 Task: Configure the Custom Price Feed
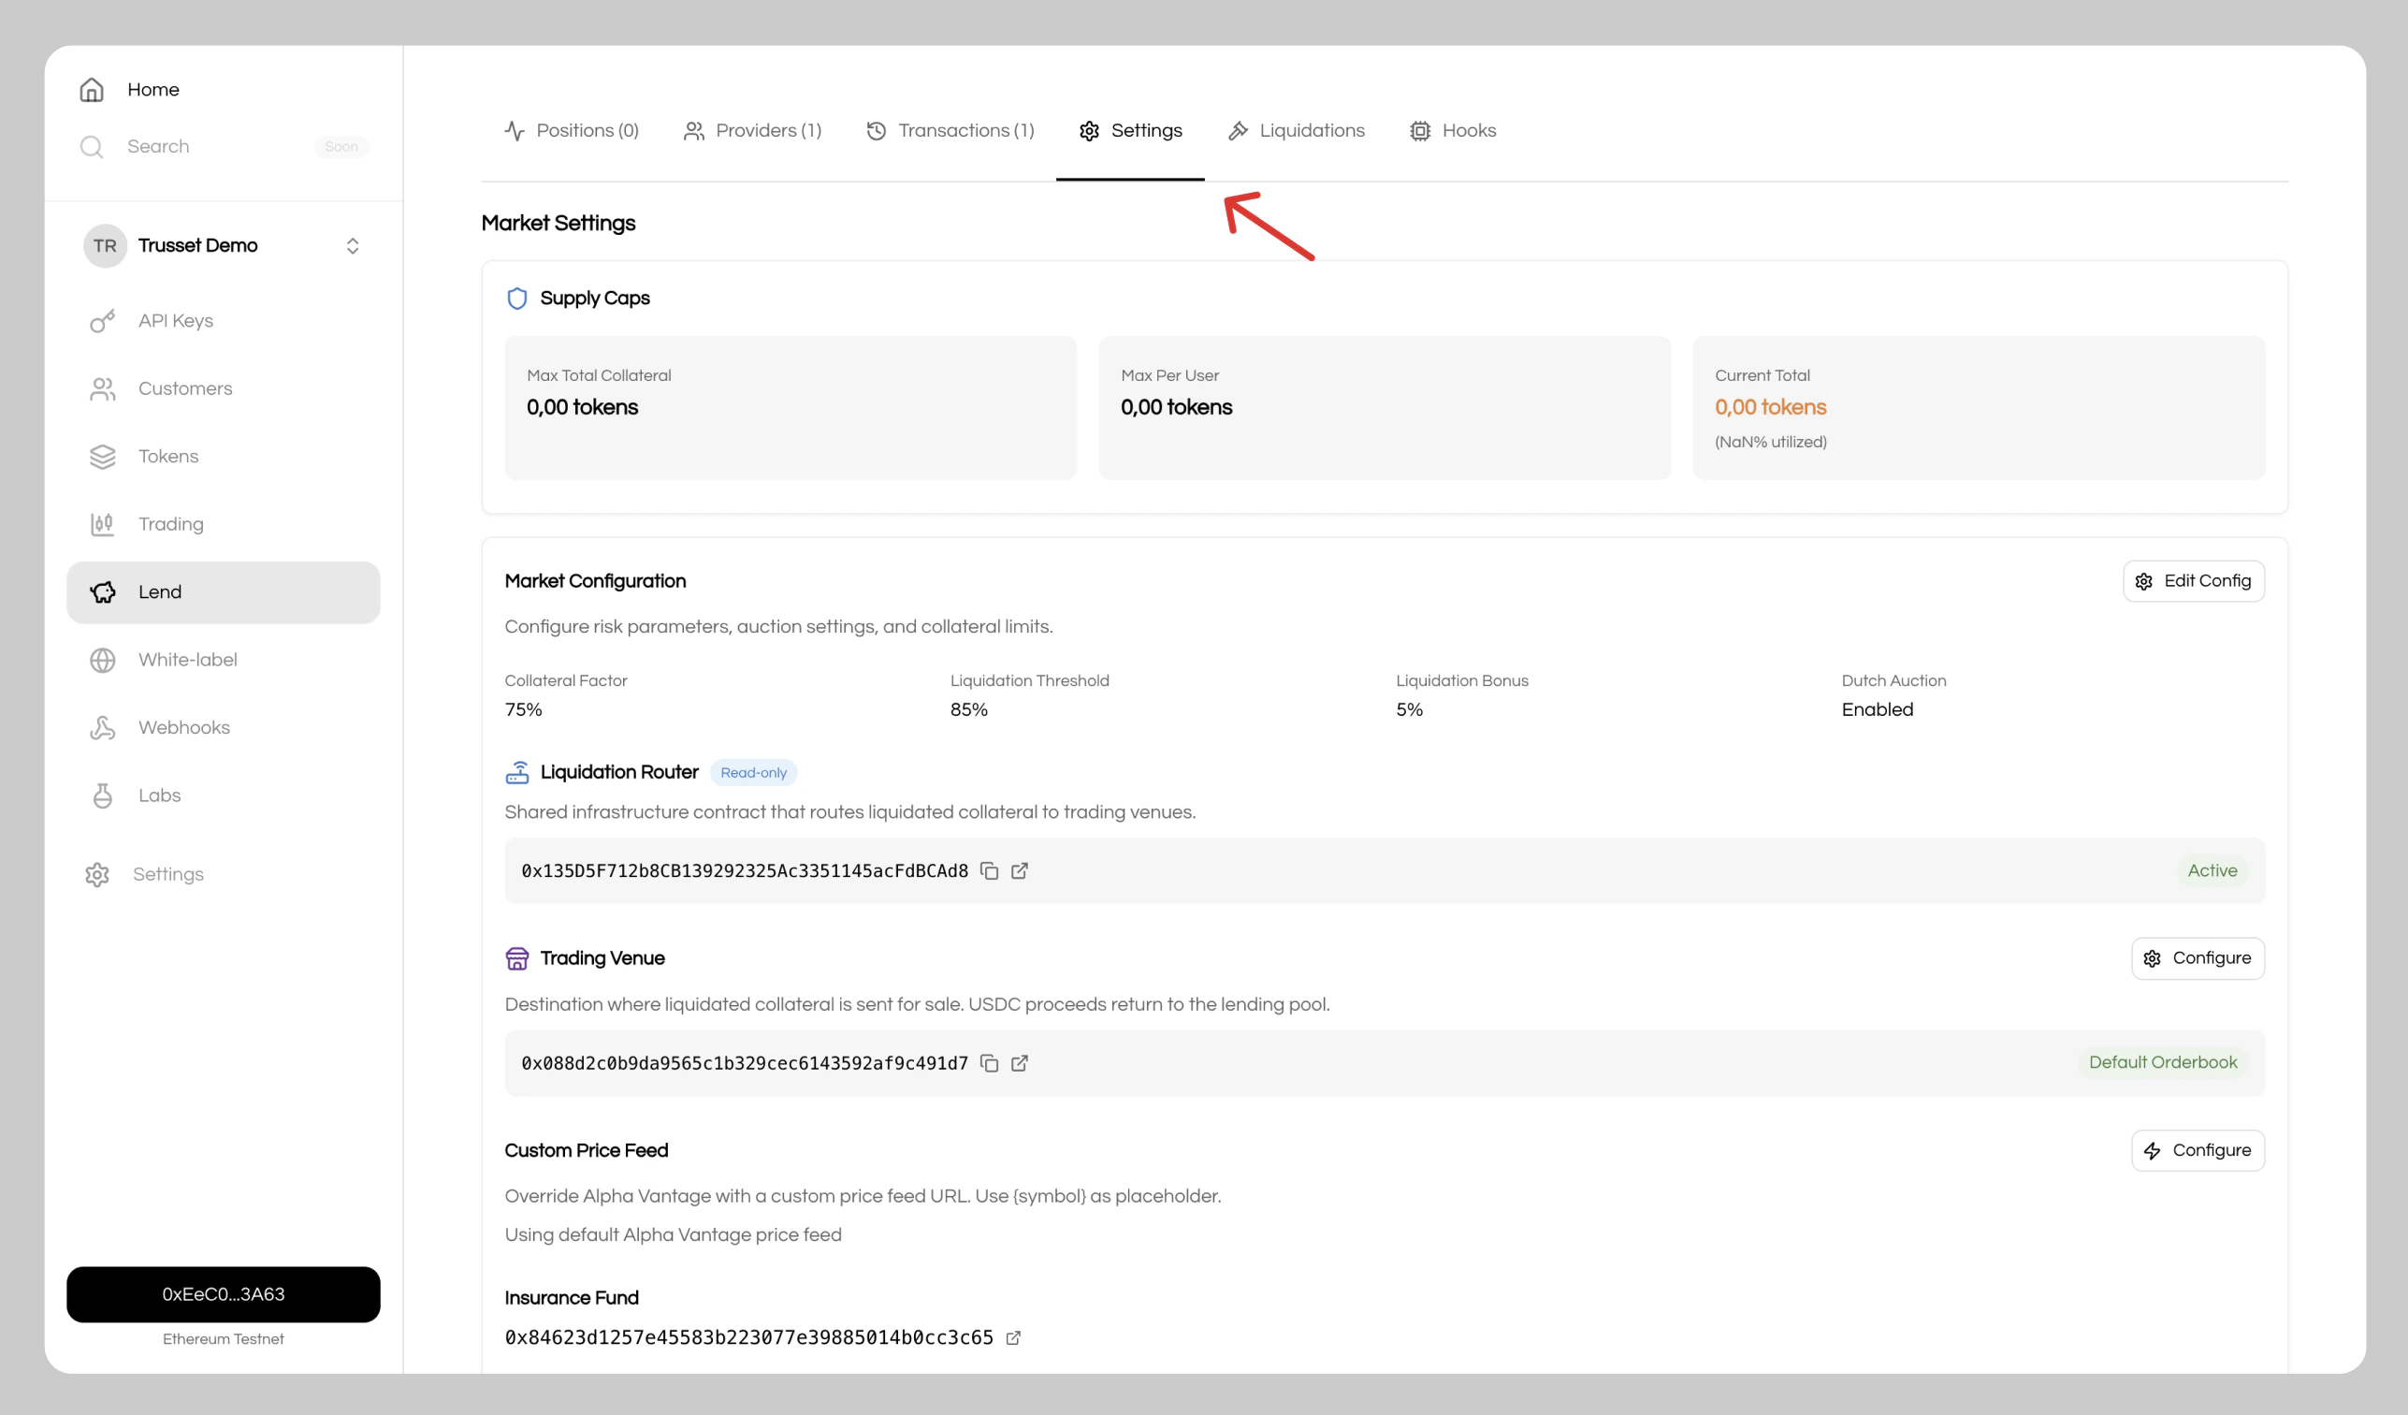click(x=2197, y=1150)
